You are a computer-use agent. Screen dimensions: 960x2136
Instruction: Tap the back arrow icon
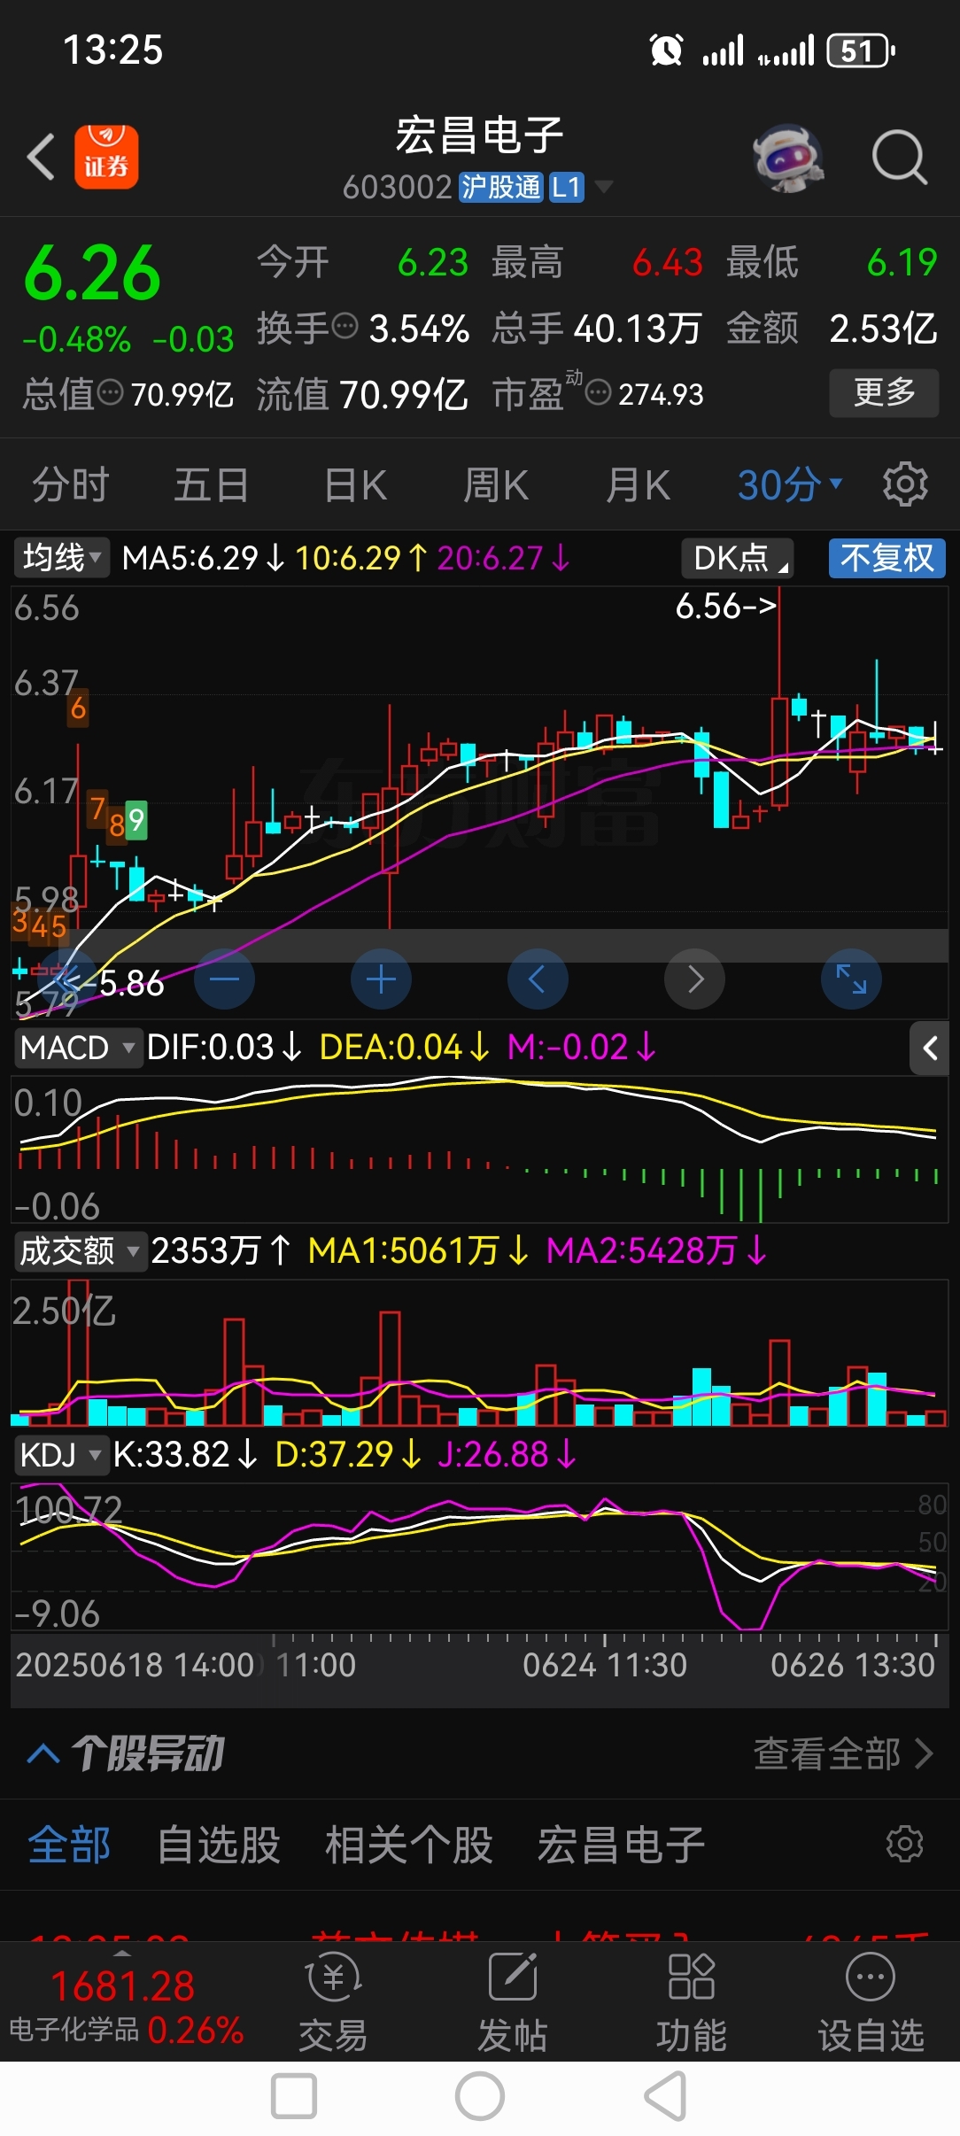pyautogui.click(x=42, y=158)
